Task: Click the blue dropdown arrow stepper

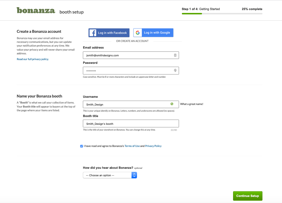Action: [x=134, y=175]
